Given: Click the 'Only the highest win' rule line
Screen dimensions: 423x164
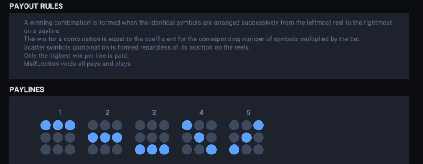Looking at the screenshot, I should coord(76,55).
